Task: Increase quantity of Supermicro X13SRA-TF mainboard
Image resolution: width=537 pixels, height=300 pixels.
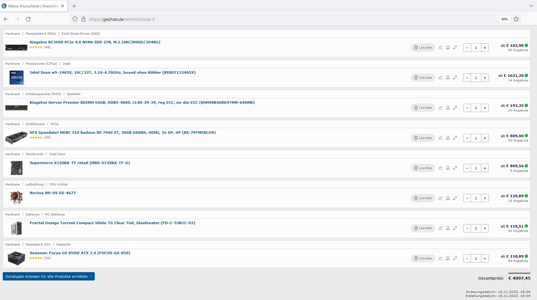Action: point(485,168)
